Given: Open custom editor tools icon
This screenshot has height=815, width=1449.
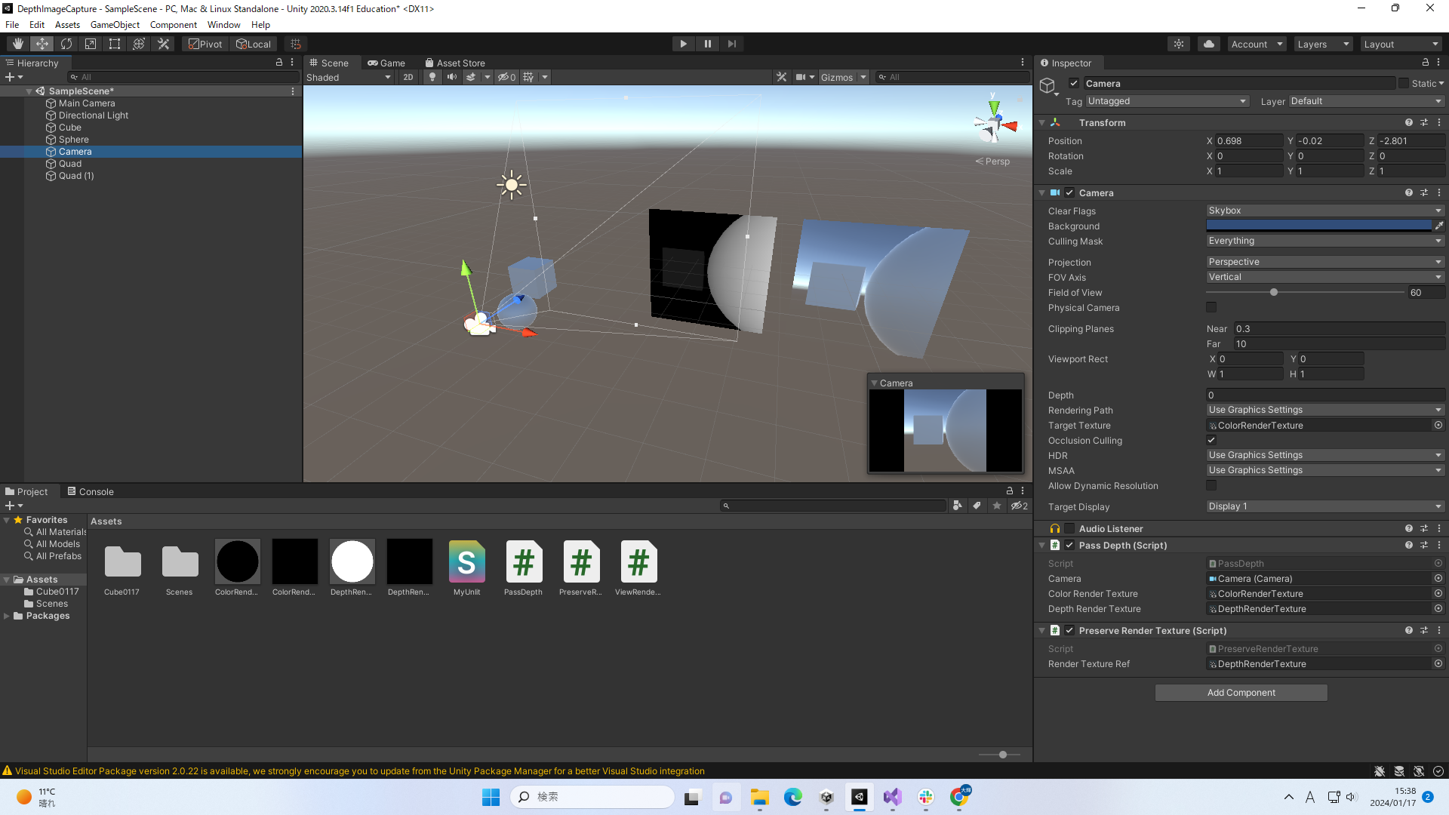Looking at the screenshot, I should (163, 44).
